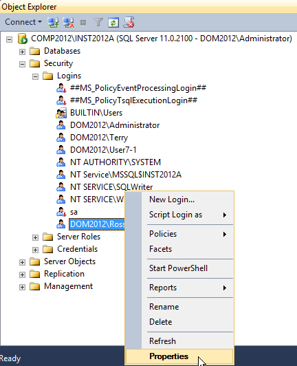Expand the Management folder

(x=22, y=287)
